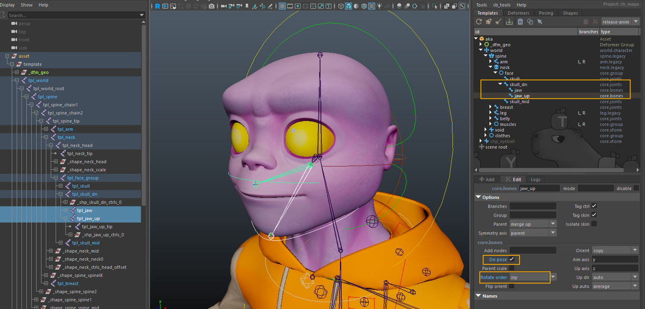Switch to the Add tab

486,179
